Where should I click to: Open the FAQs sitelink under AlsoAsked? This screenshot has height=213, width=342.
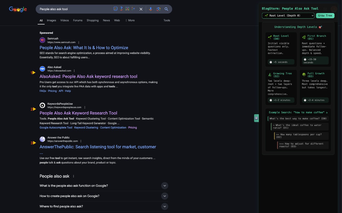[x=43, y=91]
